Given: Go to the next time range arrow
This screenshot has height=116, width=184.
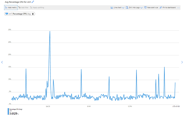Looking at the screenshot, I should 182,62.
